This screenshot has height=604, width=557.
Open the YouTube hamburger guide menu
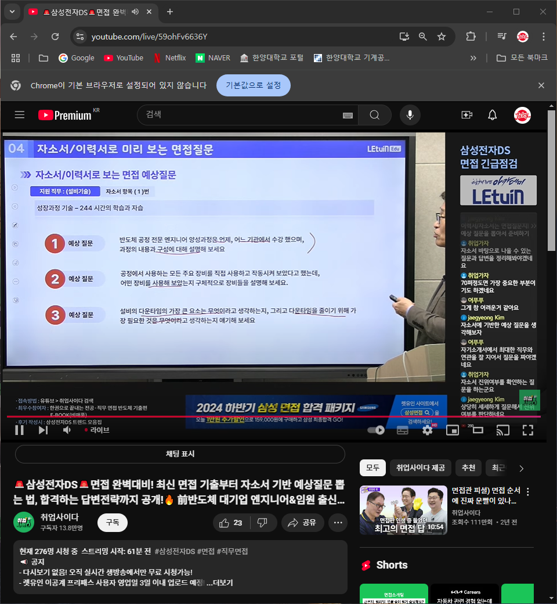(x=20, y=115)
